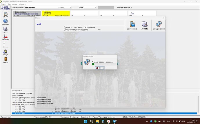Click the Сигнал sidebar icon
This screenshot has width=200, height=124.
click(5, 45)
